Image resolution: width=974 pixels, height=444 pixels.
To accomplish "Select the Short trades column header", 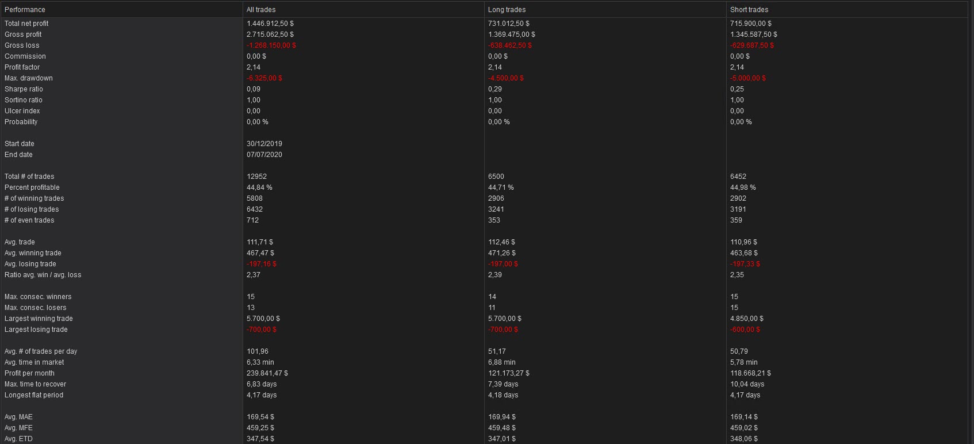I will click(x=749, y=10).
